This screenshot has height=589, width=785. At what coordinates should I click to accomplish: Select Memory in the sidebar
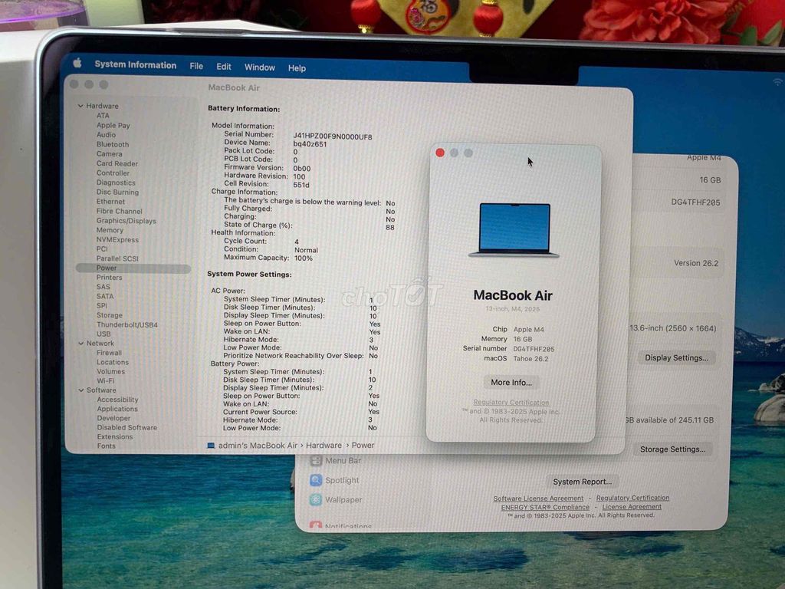(x=110, y=230)
